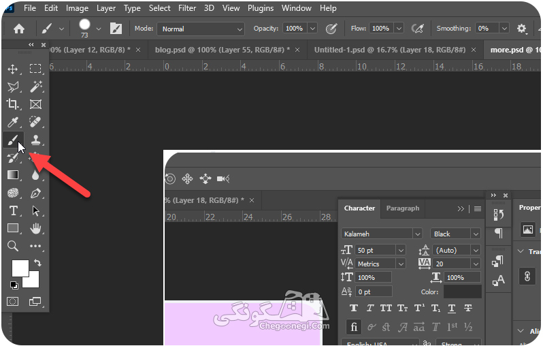
Task: Go to the Home screen
Action: coord(18,29)
